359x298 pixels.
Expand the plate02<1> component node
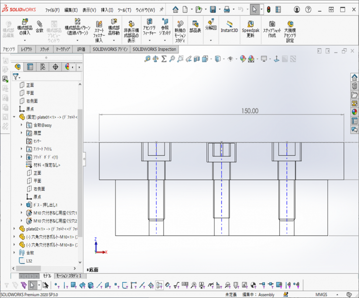(15, 229)
